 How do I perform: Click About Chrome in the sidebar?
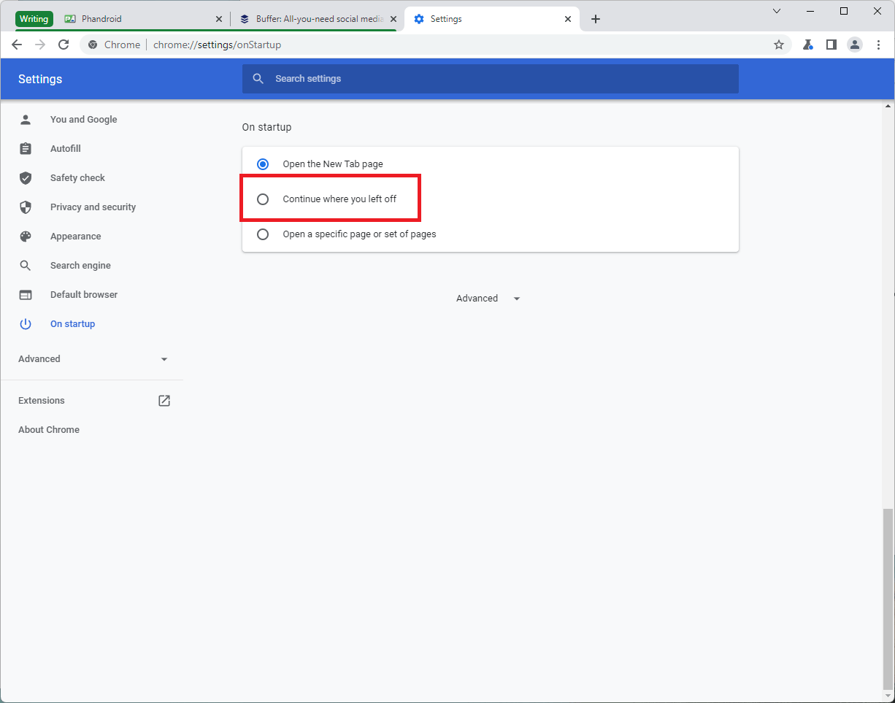(x=49, y=429)
